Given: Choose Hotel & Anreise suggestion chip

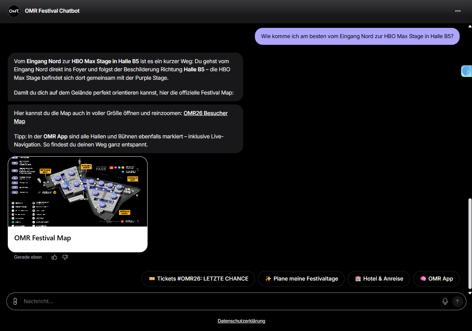Looking at the screenshot, I should [x=379, y=279].
